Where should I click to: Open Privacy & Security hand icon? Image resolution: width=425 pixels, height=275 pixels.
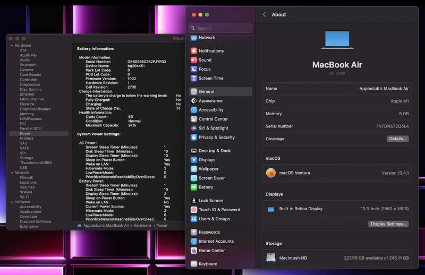coord(193,137)
